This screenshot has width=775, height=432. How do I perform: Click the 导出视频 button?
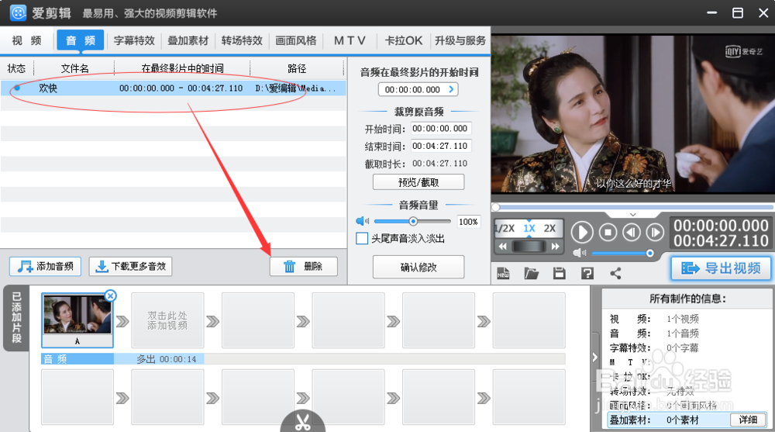pos(721,268)
